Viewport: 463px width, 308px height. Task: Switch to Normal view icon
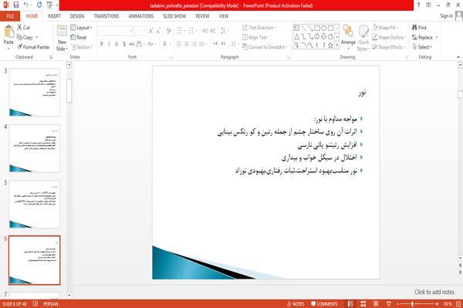(350, 304)
